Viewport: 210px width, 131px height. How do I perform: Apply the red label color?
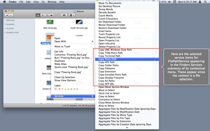(60, 89)
